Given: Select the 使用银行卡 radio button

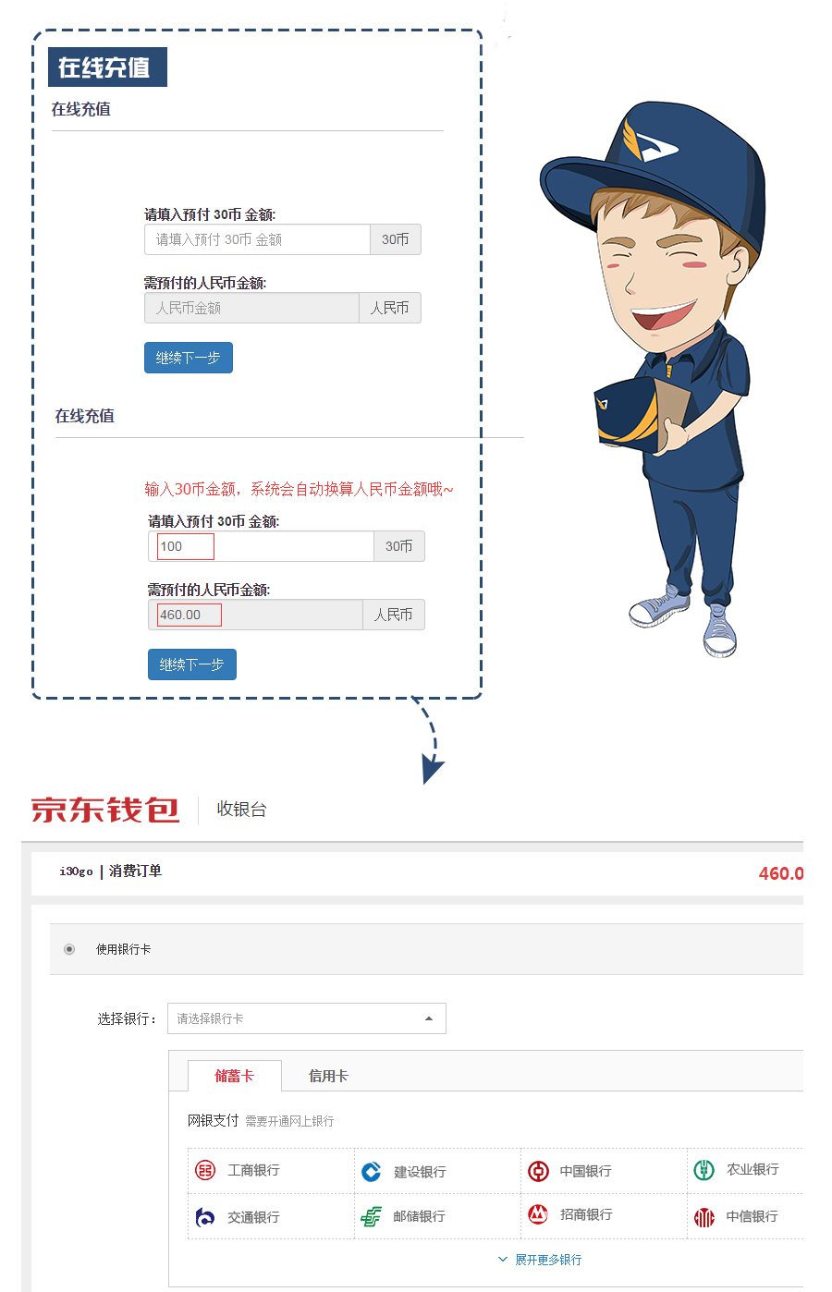Looking at the screenshot, I should pyautogui.click(x=69, y=949).
